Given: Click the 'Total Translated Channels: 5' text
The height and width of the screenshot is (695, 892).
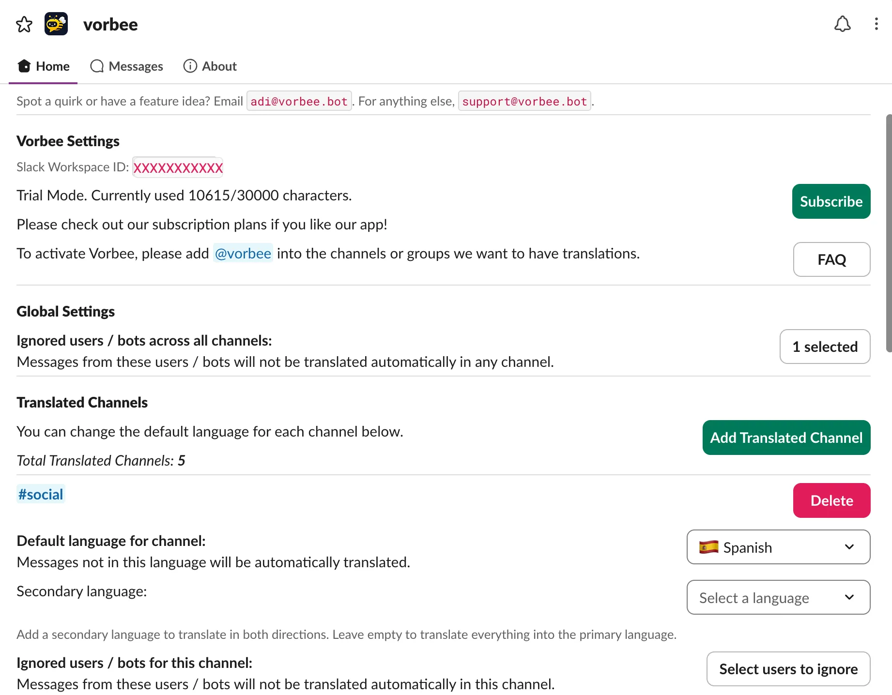Looking at the screenshot, I should click(x=101, y=460).
